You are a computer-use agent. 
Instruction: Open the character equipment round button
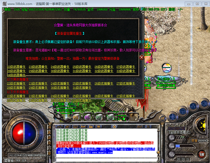tap(173, 117)
